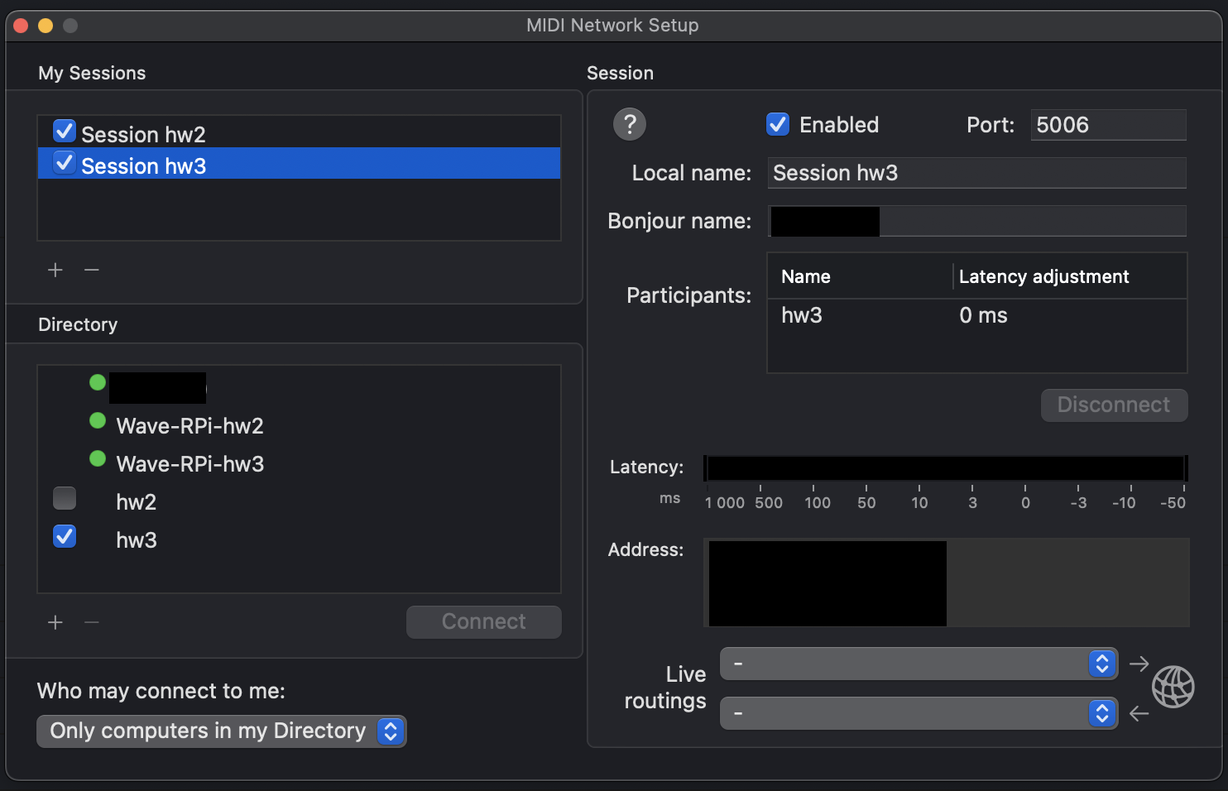
Task: Click the Connect button in Directory
Action: point(484,622)
